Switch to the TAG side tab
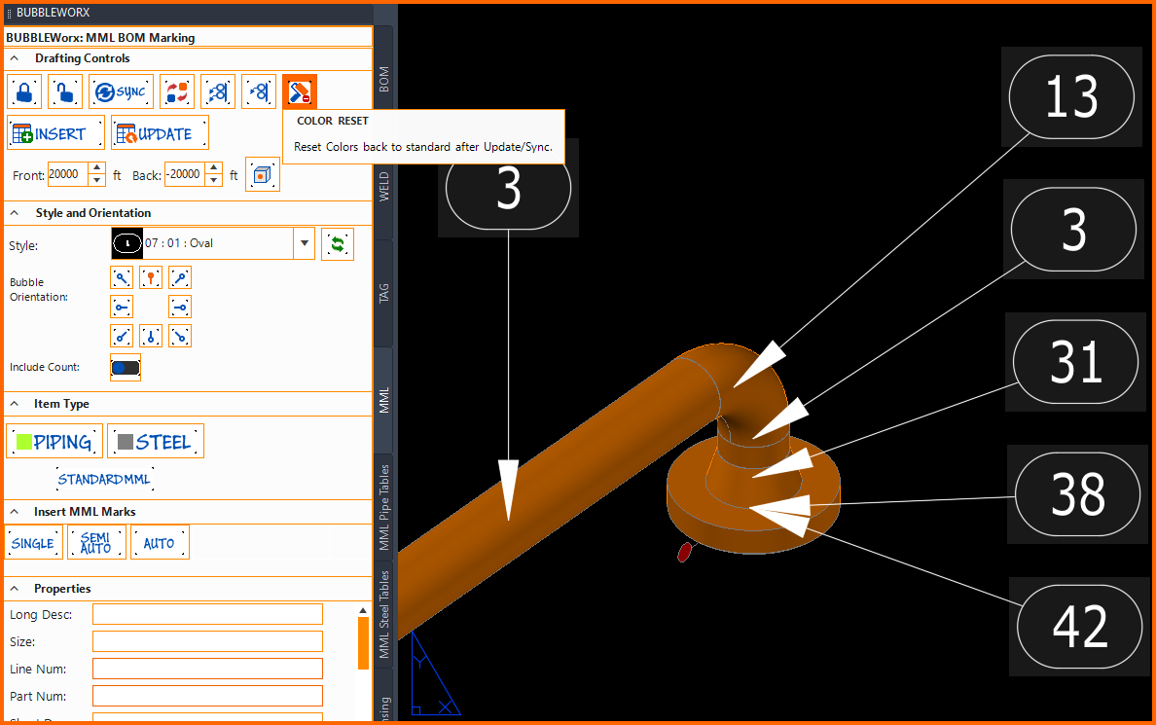 (384, 293)
